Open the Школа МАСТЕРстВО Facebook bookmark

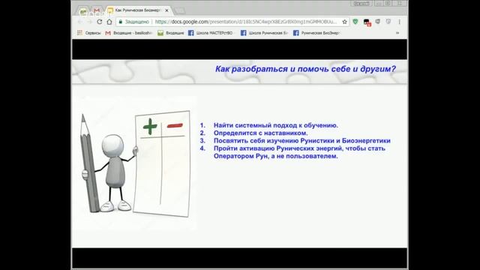pos(211,33)
